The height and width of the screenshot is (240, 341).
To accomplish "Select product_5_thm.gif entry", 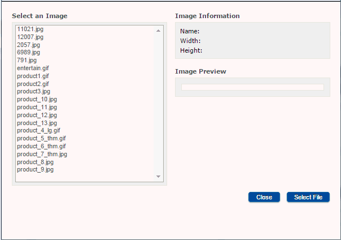I will click(41, 138).
